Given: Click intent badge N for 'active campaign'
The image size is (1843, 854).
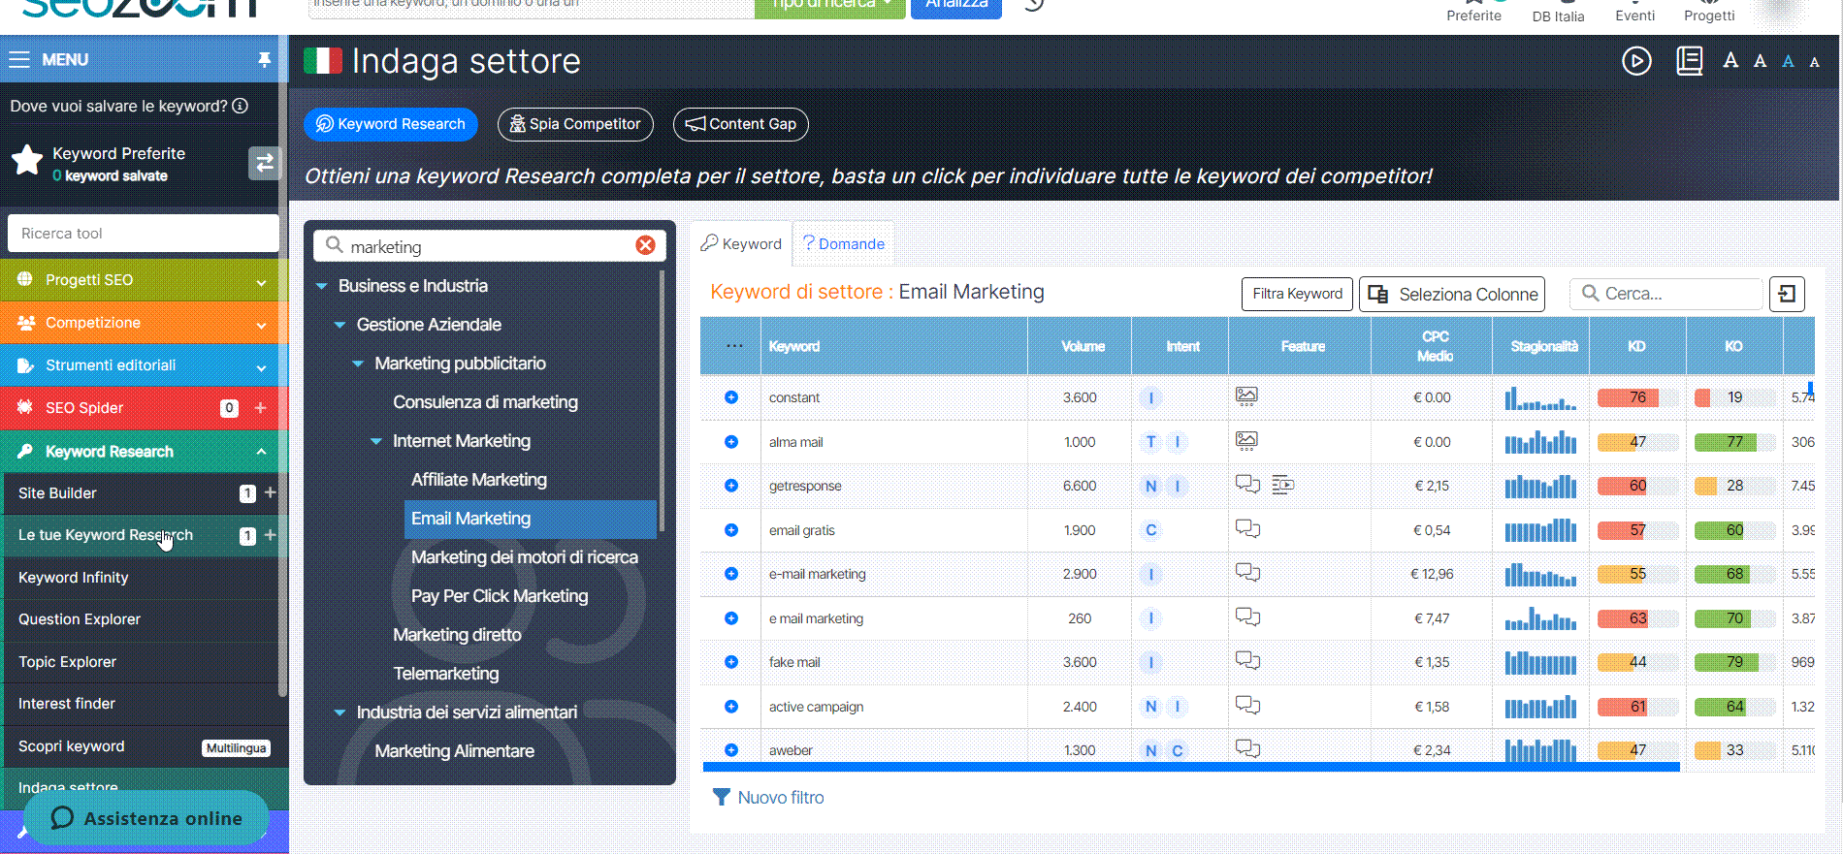Looking at the screenshot, I should pos(1150,707).
